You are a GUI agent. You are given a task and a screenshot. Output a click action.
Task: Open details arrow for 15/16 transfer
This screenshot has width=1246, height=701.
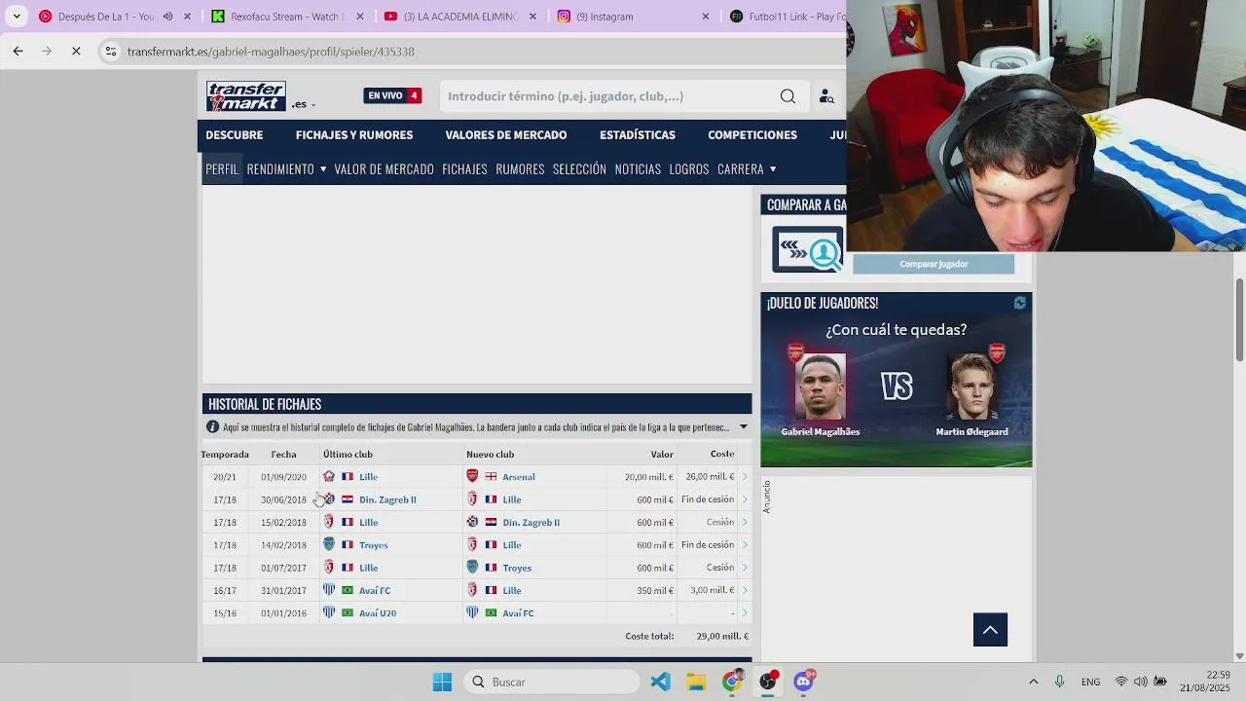tap(745, 613)
